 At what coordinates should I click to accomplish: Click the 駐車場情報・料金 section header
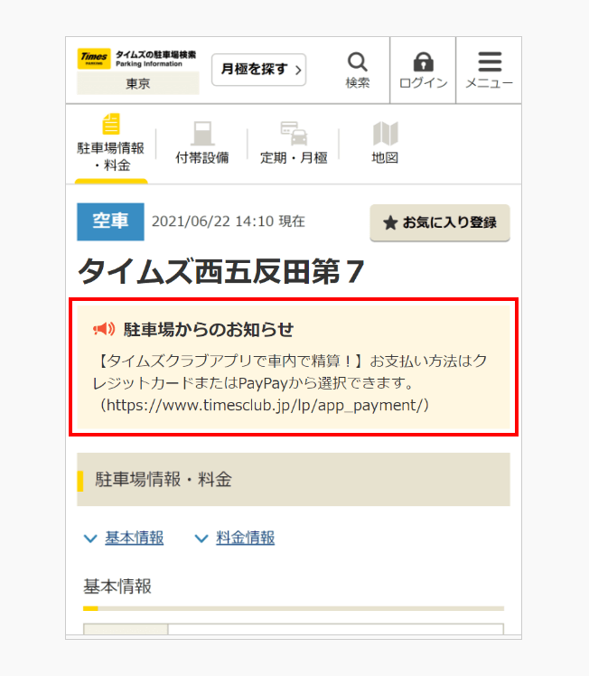pyautogui.click(x=294, y=479)
